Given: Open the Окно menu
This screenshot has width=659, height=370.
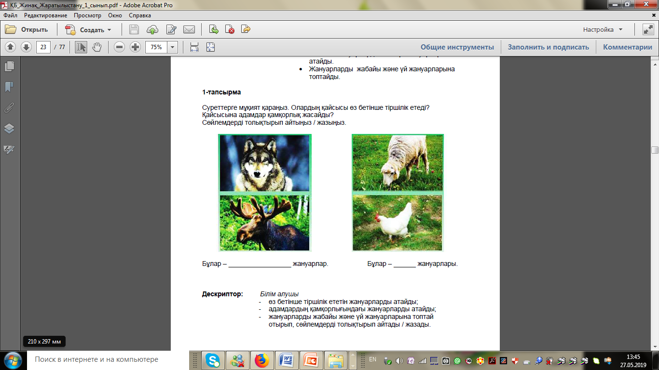Looking at the screenshot, I should [x=115, y=15].
